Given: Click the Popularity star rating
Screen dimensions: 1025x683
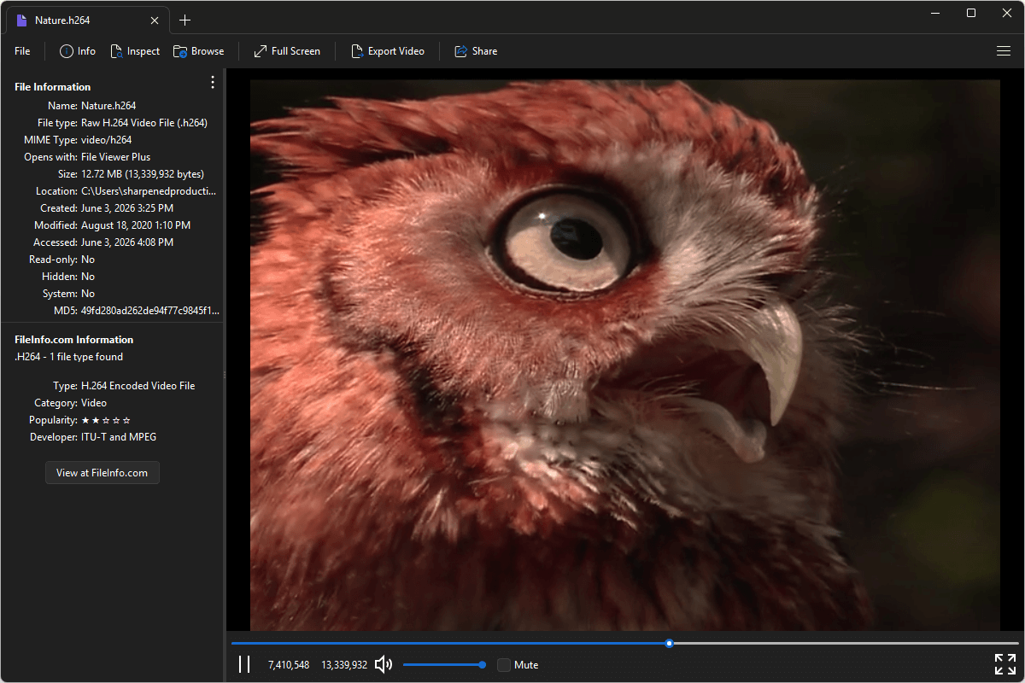Looking at the screenshot, I should tap(106, 420).
